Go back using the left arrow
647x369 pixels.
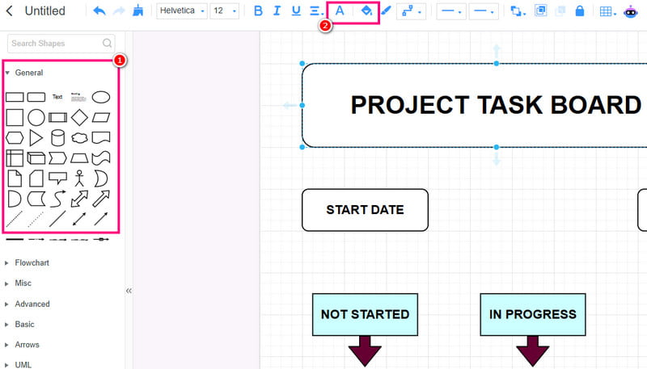pyautogui.click(x=9, y=10)
